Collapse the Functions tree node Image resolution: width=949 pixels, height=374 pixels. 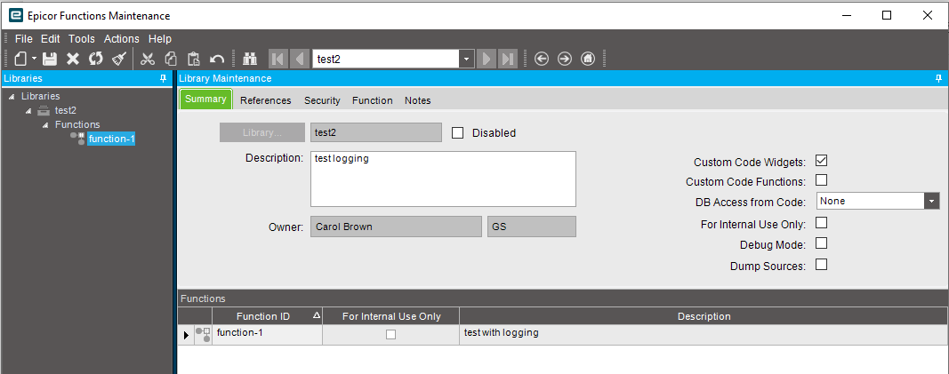point(44,125)
